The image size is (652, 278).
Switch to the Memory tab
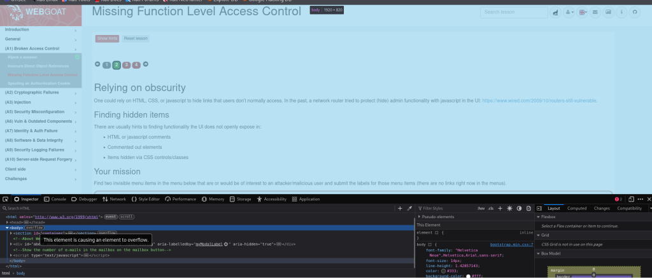[x=213, y=199]
